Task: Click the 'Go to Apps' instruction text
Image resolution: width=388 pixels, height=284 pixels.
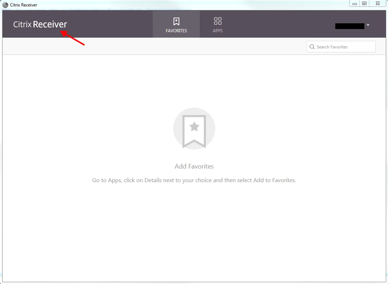Action: pyautogui.click(x=194, y=180)
